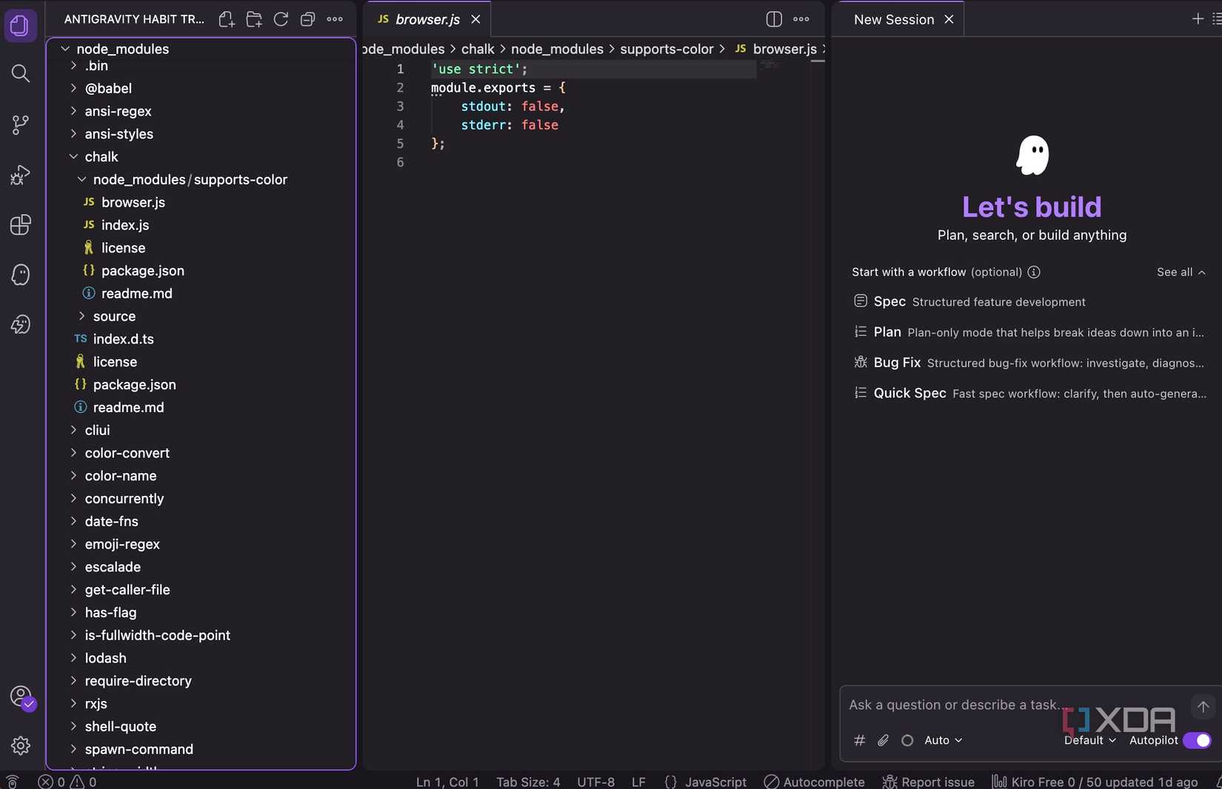The height and width of the screenshot is (789, 1222).
Task: Split the editor to the right
Action: point(774,19)
